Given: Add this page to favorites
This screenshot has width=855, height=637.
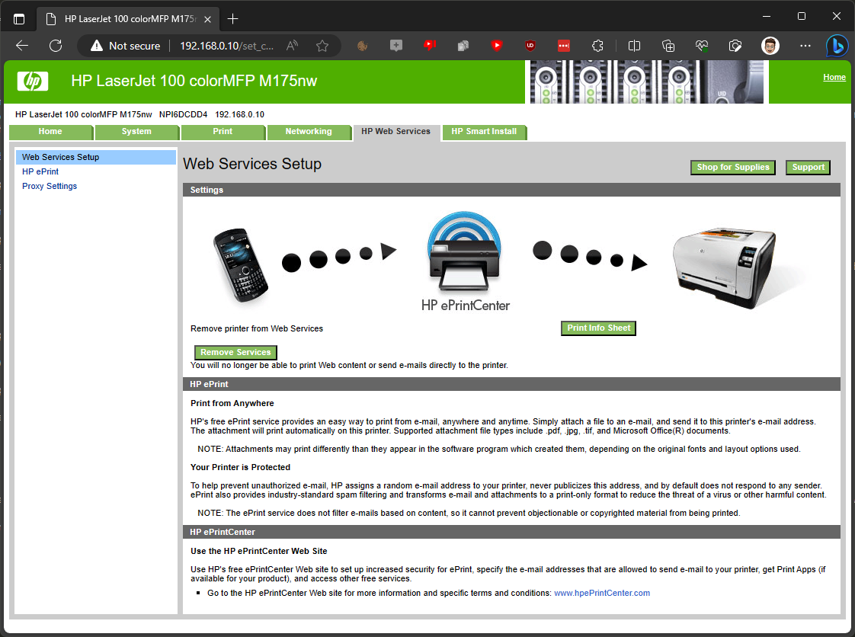Looking at the screenshot, I should [x=322, y=46].
